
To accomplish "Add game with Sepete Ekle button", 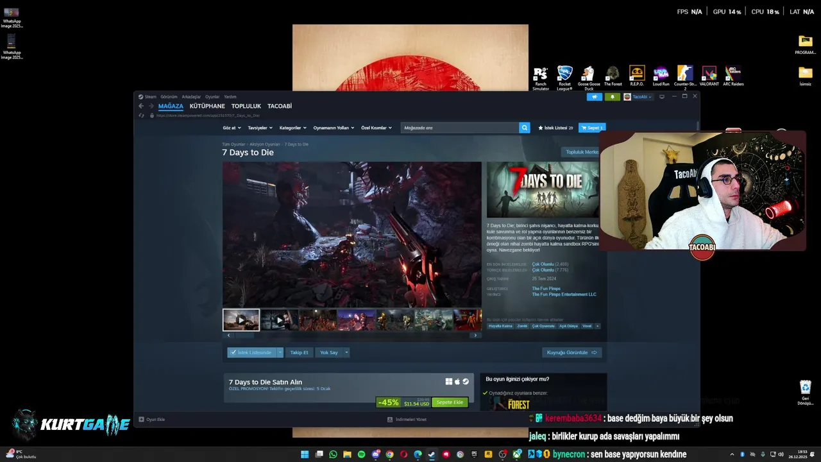I will click(450, 402).
